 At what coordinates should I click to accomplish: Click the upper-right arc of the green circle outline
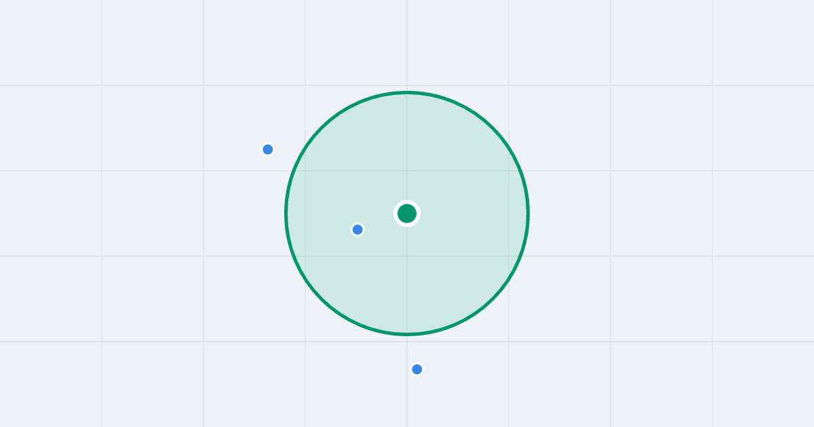pyautogui.click(x=493, y=128)
